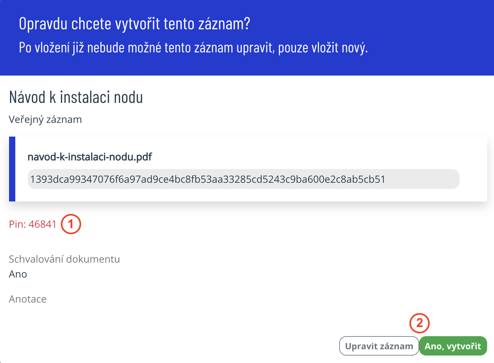Click the Ano value under Schvalování dokumentu
Screen dimensions: 494x363
tap(18, 274)
